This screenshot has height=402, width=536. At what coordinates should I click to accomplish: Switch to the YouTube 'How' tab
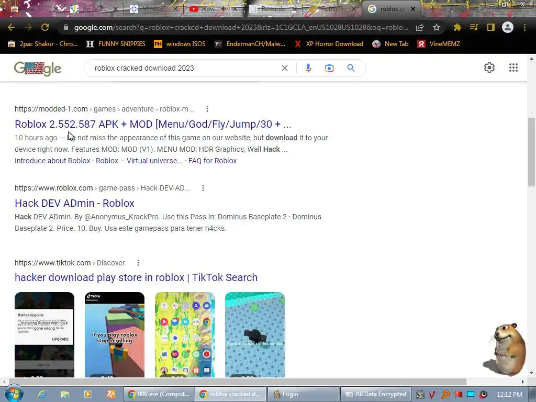click(208, 9)
